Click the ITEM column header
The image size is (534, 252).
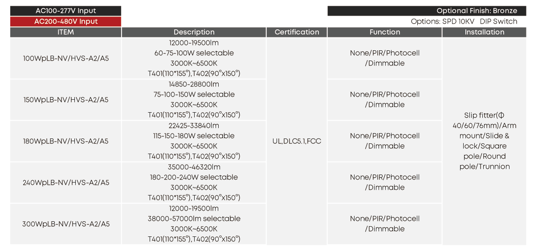tap(65, 32)
